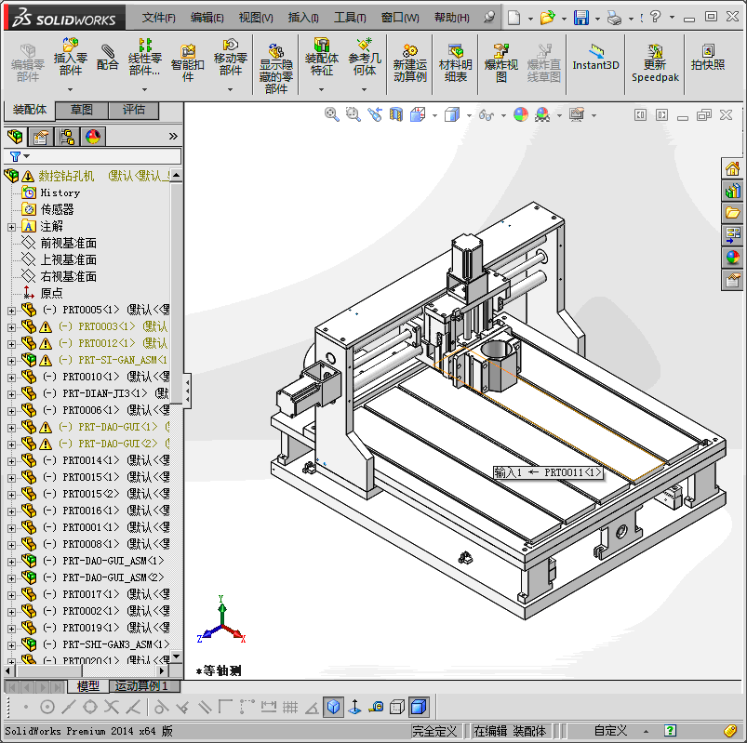Screen dimensions: 747x743
Task: Click Zoom to Fit magnifier icon
Action: [331, 114]
